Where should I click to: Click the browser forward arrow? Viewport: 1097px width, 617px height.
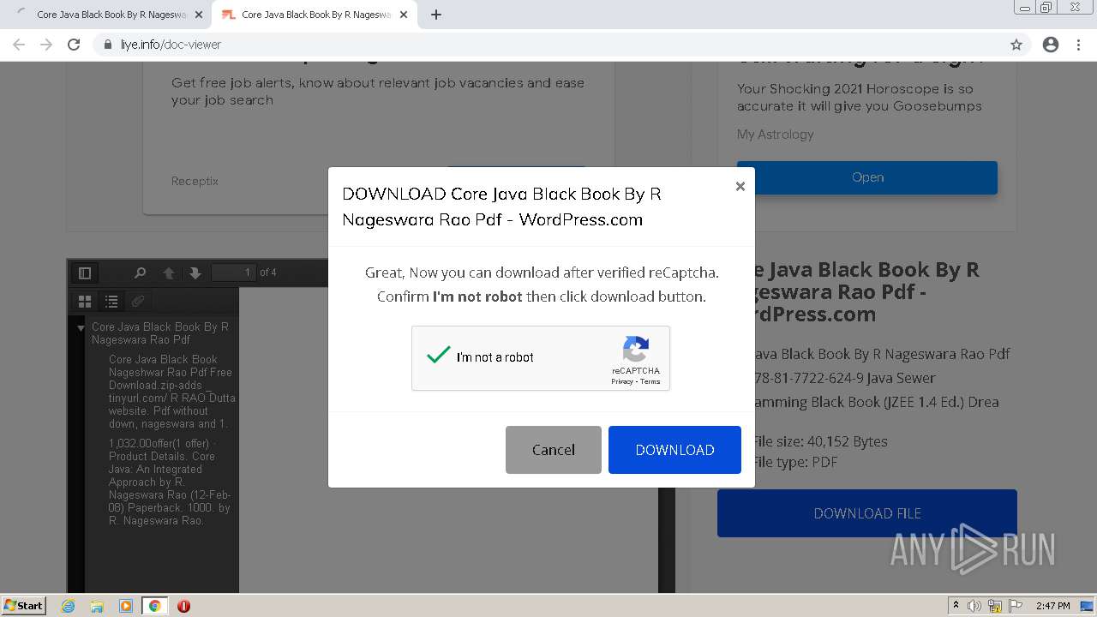(46, 45)
